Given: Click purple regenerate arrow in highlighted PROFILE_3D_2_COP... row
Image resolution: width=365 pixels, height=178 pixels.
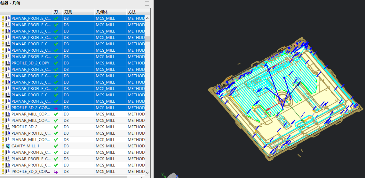Looking at the screenshot, I should [56, 108].
